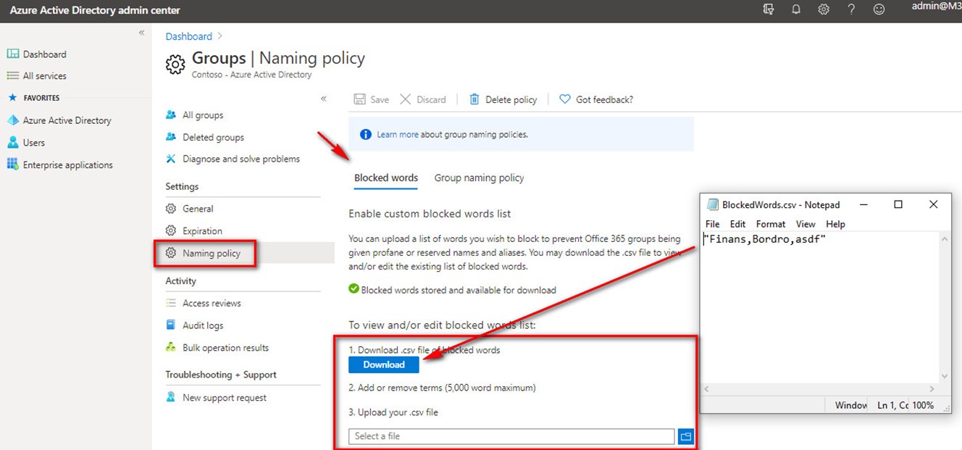Open the Edit menu in Notepad
The width and height of the screenshot is (962, 450).
737,224
